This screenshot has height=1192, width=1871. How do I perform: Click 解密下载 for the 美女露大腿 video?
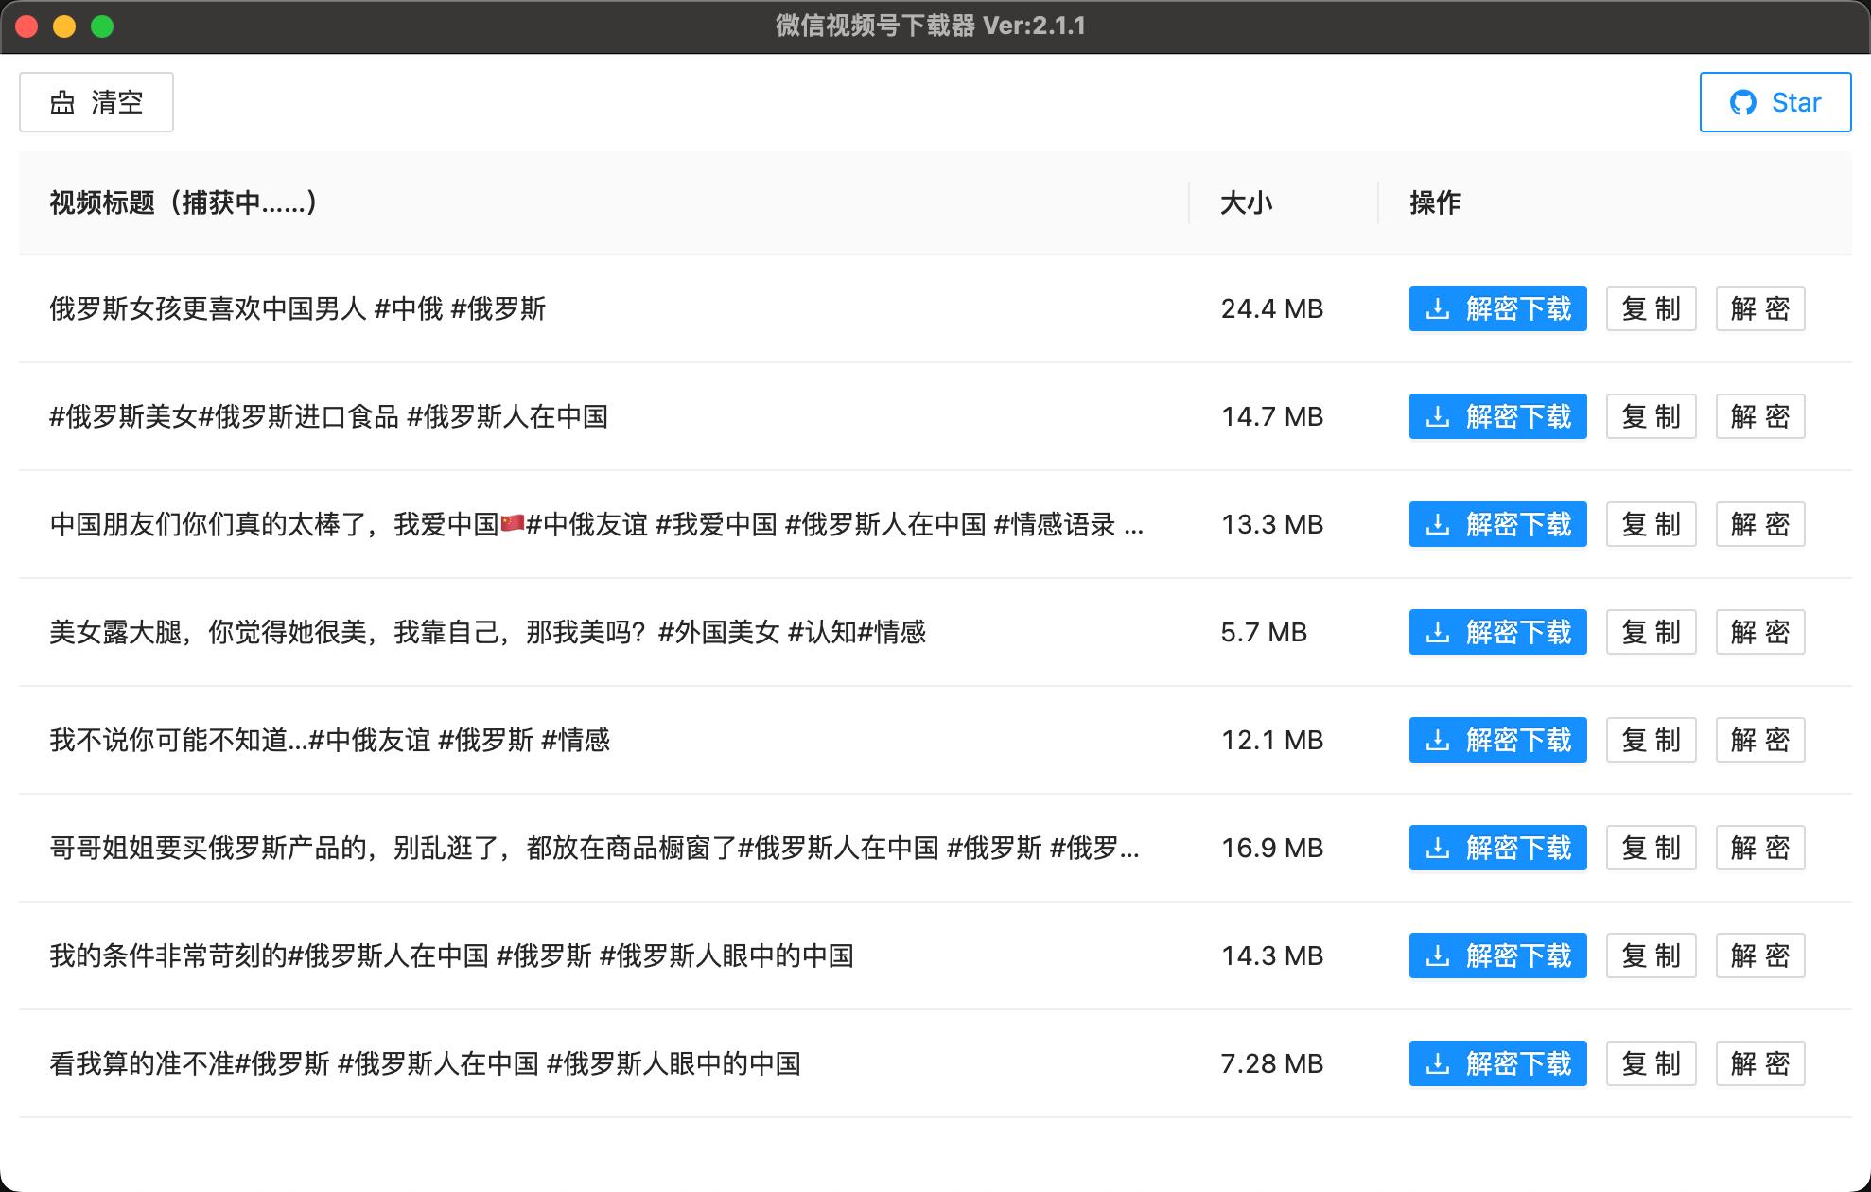coord(1497,632)
